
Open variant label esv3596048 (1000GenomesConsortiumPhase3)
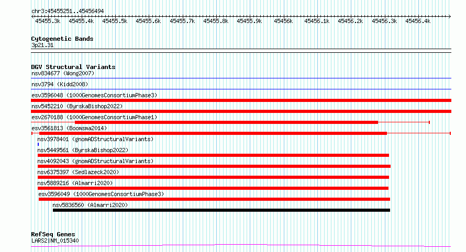[94, 95]
